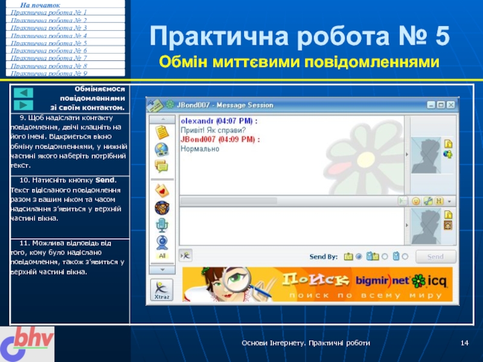Viewport: 483px width, 362px height.
Task: Click the yellow notes icon in ICQ sidebar
Action: tap(162, 132)
